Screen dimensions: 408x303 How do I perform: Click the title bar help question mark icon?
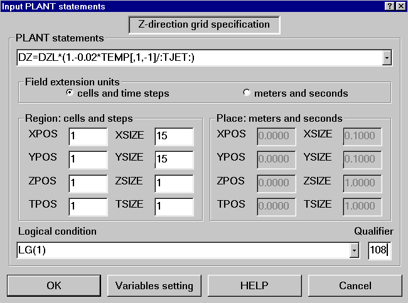389,6
